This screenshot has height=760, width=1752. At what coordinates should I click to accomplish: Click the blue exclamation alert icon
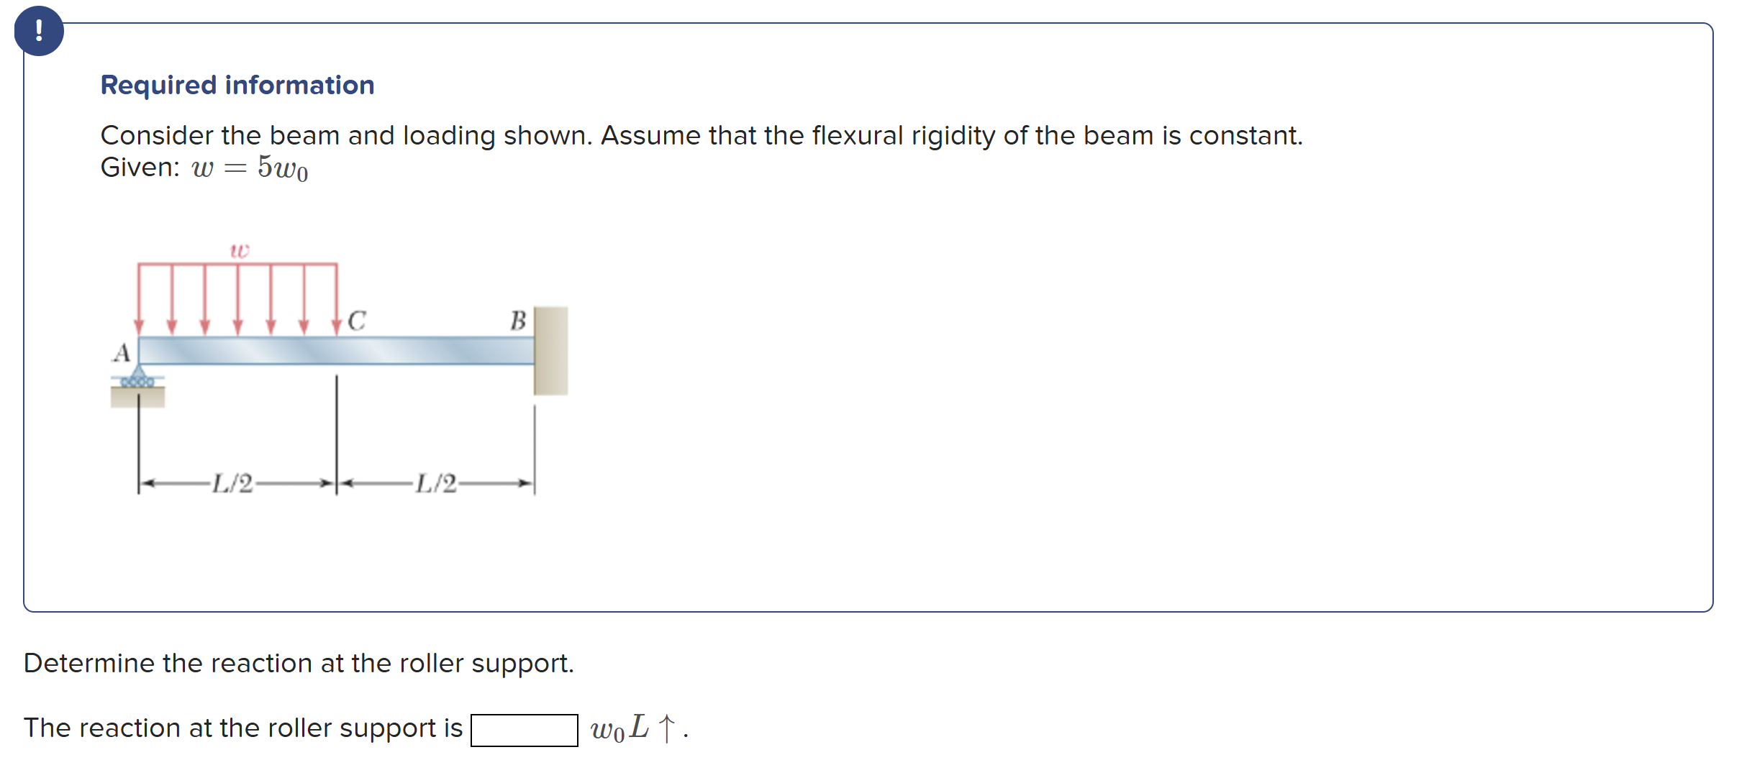pos(40,30)
